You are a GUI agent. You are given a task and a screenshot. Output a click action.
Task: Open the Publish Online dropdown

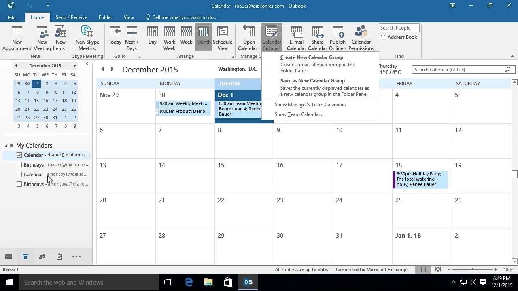pos(338,38)
